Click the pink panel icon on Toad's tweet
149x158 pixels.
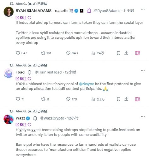click(x=137, y=99)
